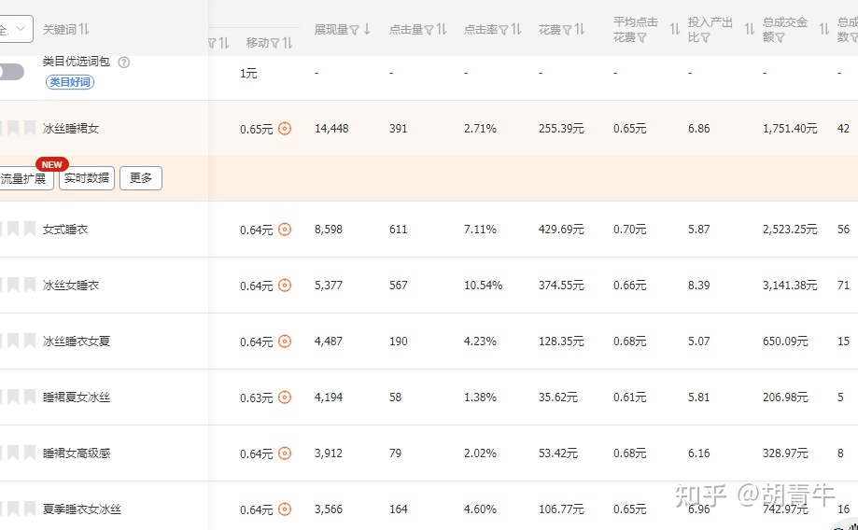This screenshot has height=530, width=858.
Task: Open 实时数据 for 冰丝睡裙女
Action: tap(87, 178)
